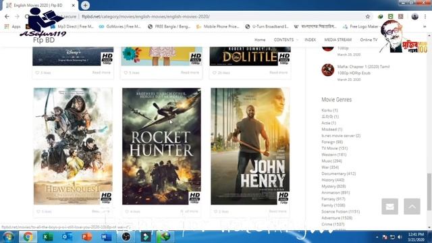Select the War genre

(330, 167)
